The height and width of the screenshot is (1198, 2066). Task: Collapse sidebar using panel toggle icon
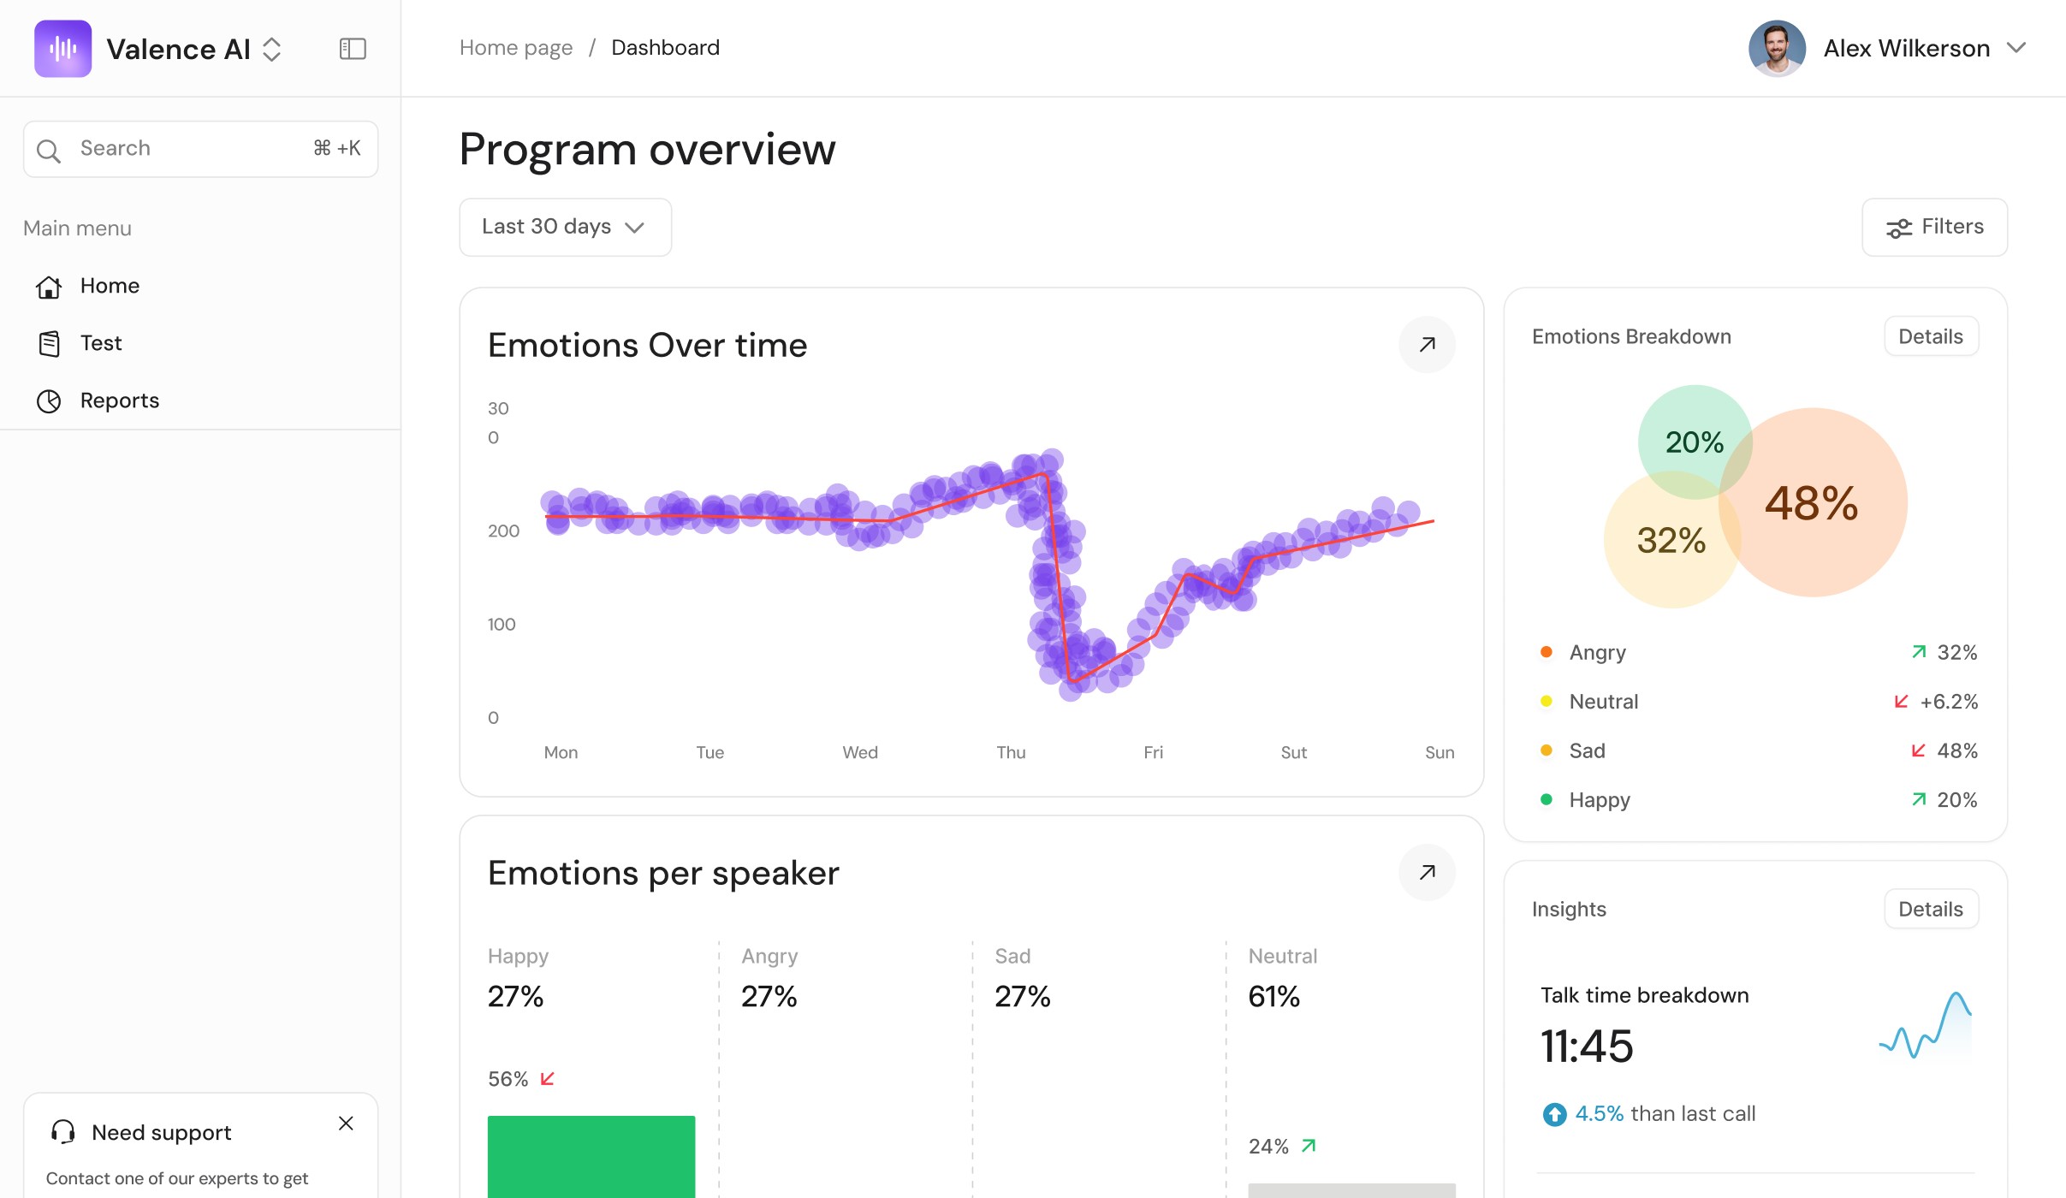[x=353, y=49]
